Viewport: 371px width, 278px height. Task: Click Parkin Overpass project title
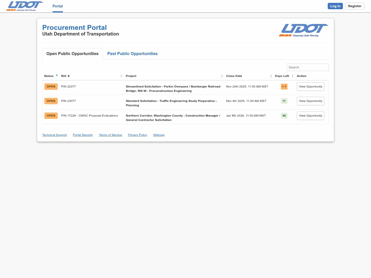[173, 89]
